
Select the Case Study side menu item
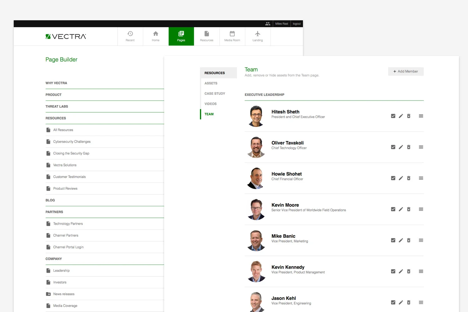[x=215, y=94]
